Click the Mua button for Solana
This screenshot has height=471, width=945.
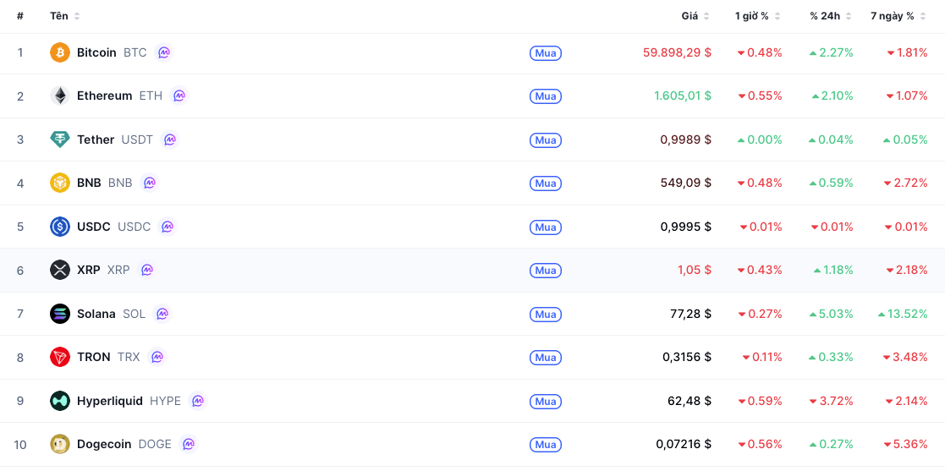(x=546, y=315)
